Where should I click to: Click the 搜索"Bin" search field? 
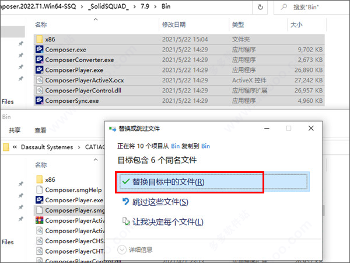coord(311,7)
